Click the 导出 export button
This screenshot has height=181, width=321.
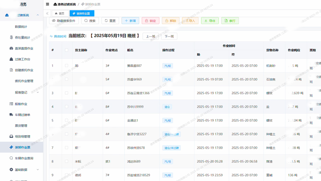[209, 21]
